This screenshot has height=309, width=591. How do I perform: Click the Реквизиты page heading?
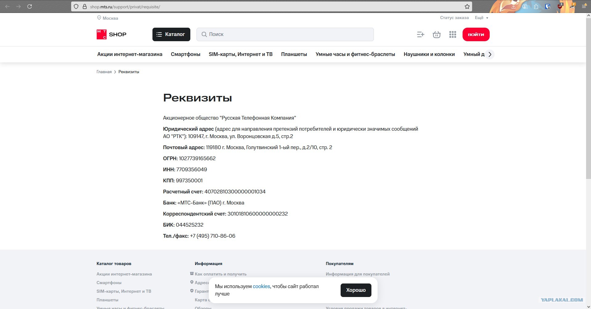[197, 98]
